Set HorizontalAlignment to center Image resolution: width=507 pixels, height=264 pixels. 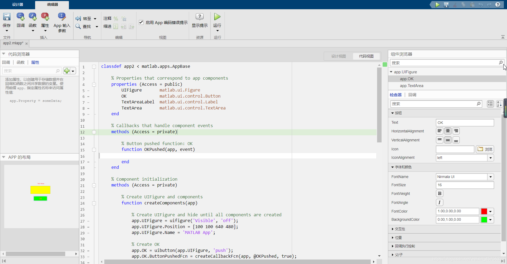pos(448,131)
